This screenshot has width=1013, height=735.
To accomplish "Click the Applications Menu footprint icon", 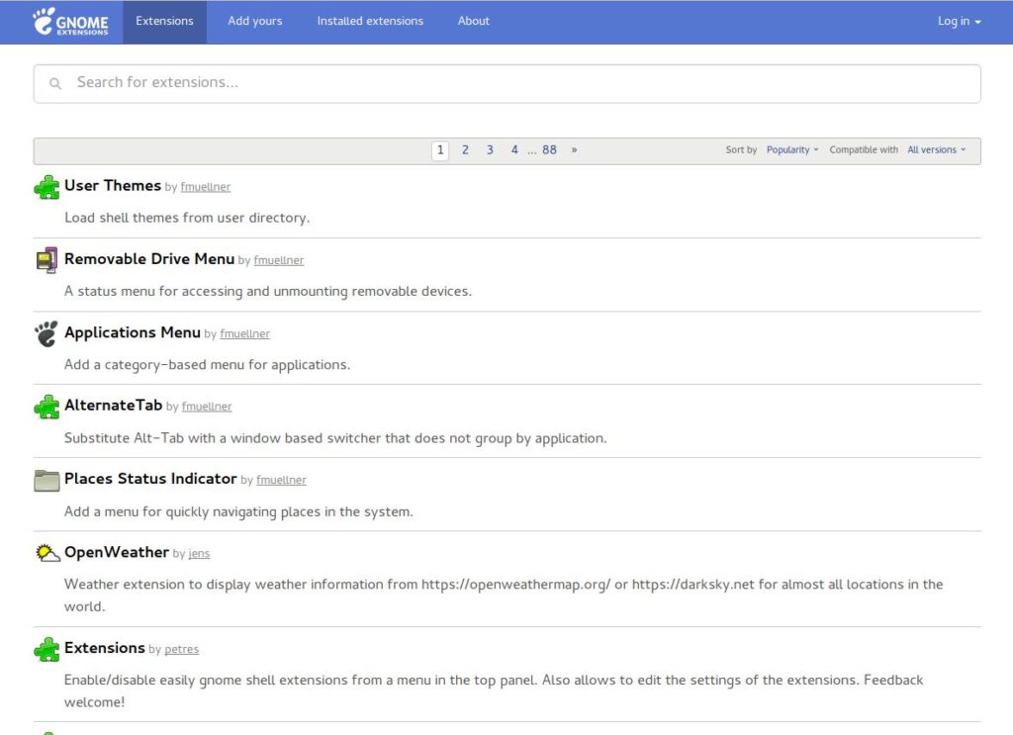I will tap(46, 334).
